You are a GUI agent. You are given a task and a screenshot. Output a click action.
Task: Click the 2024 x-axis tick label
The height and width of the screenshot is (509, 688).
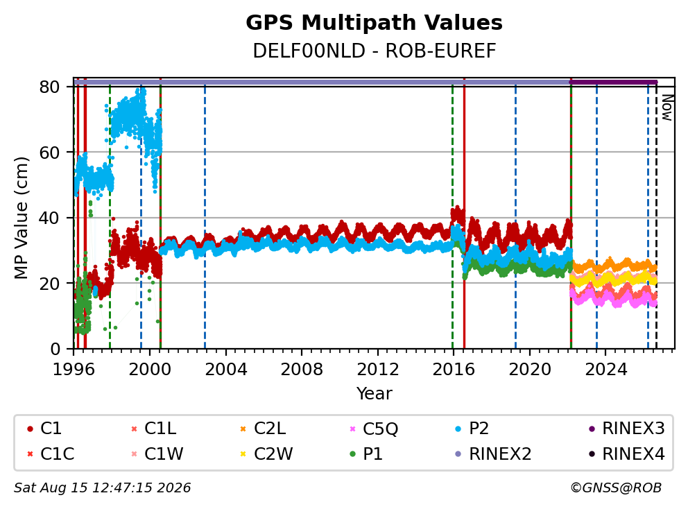[x=606, y=370]
